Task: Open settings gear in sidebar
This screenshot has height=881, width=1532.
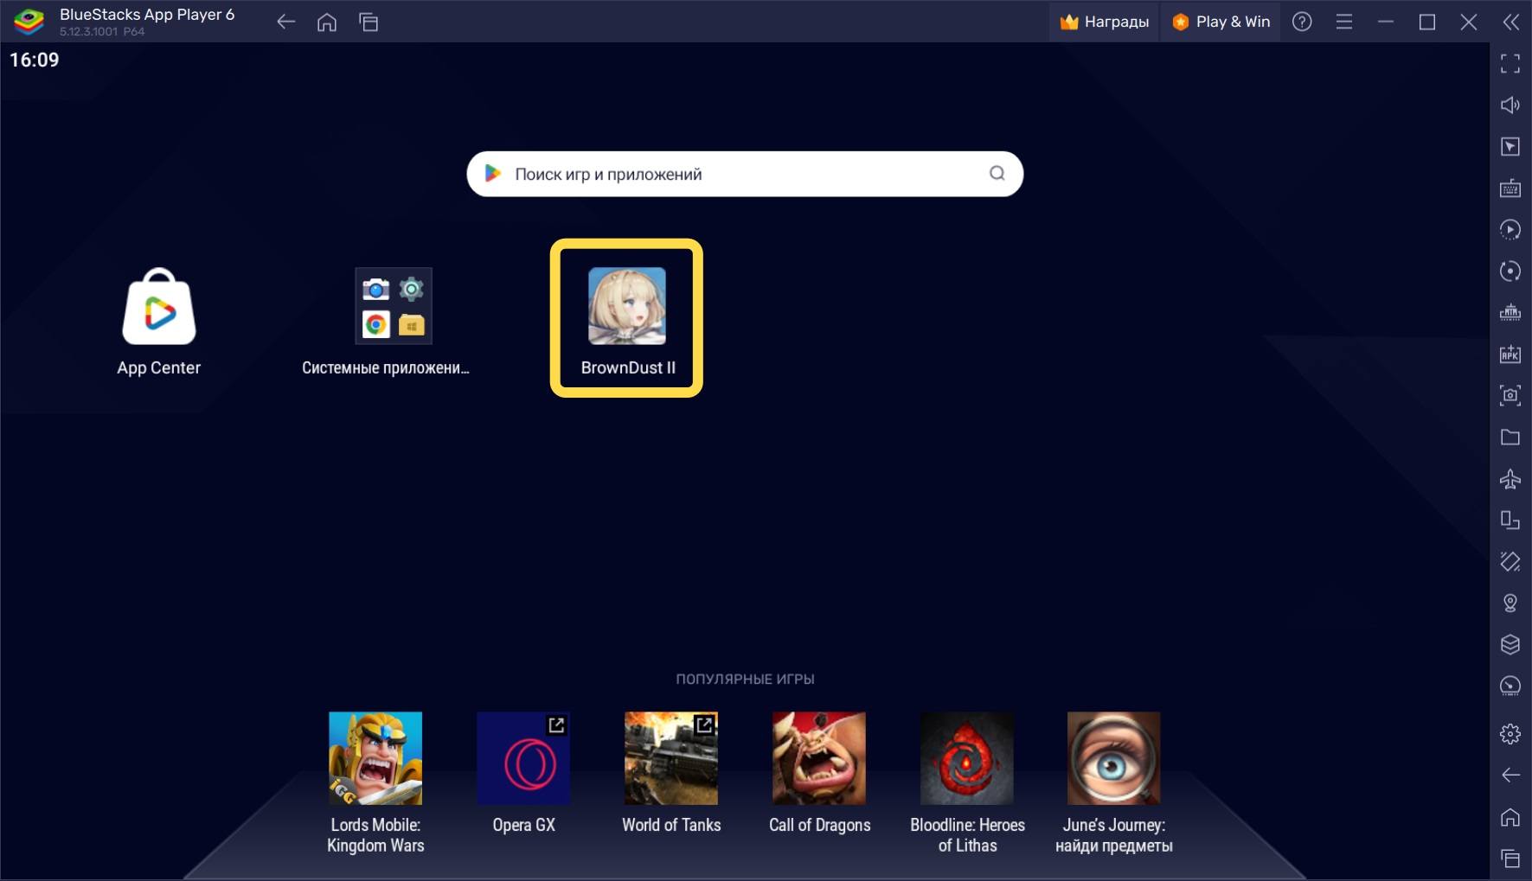Action: [1510, 734]
